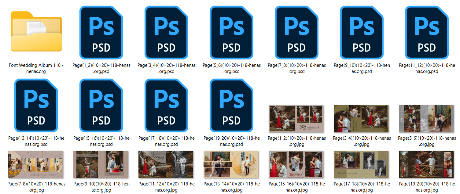This screenshot has width=460, height=194.
Task: Click the "Page(19_20)(10×20)-118-henas.org.psd" filename
Action: (232, 141)
